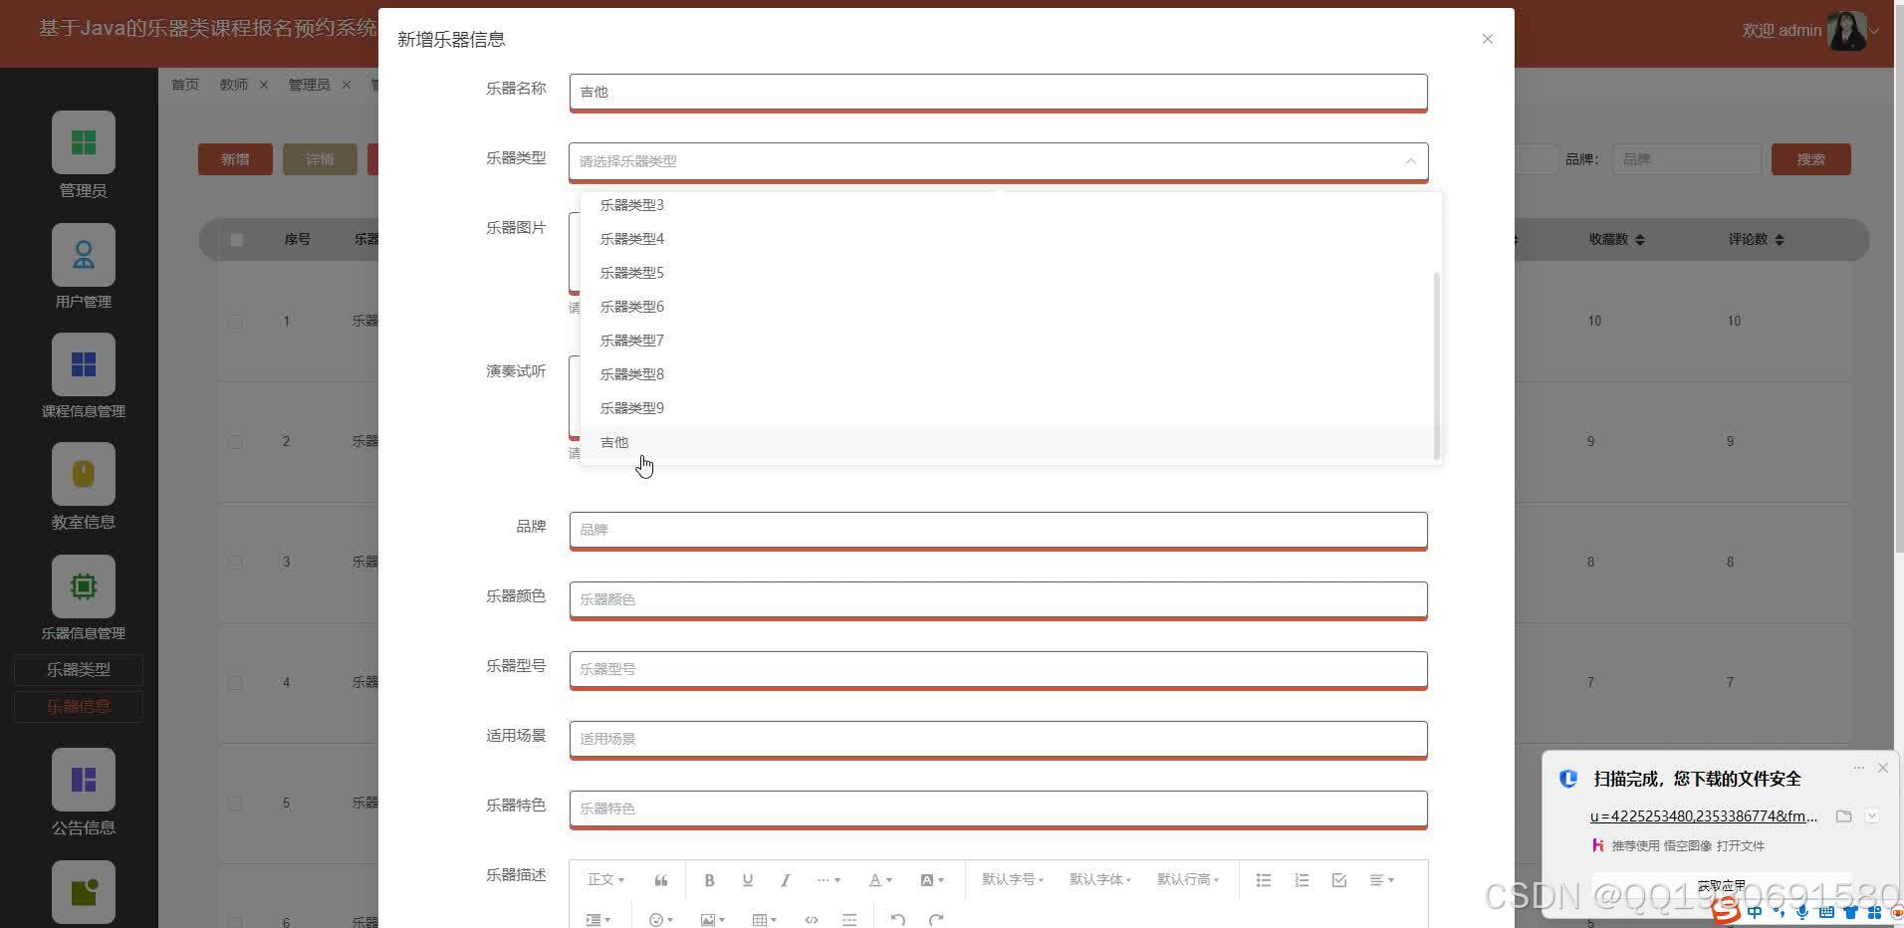The image size is (1904, 928).
Task: Switch to the 首页 tab
Action: click(185, 85)
